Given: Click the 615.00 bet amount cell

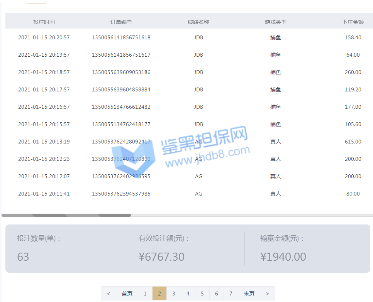Looking at the screenshot, I should (353, 142).
